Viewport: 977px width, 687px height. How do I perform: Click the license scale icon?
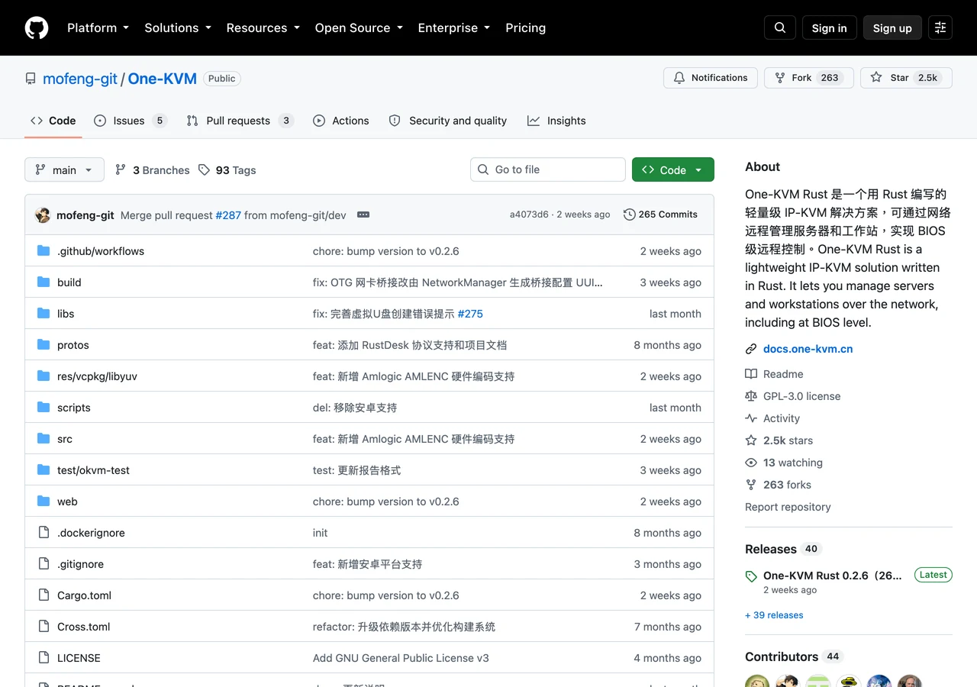point(751,396)
